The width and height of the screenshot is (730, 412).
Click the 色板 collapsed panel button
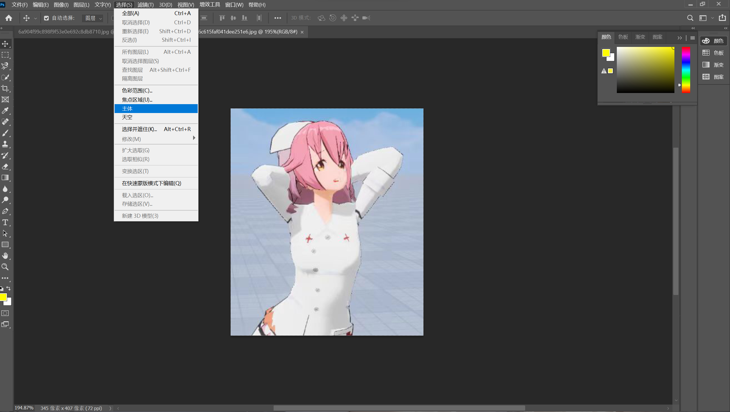click(713, 53)
